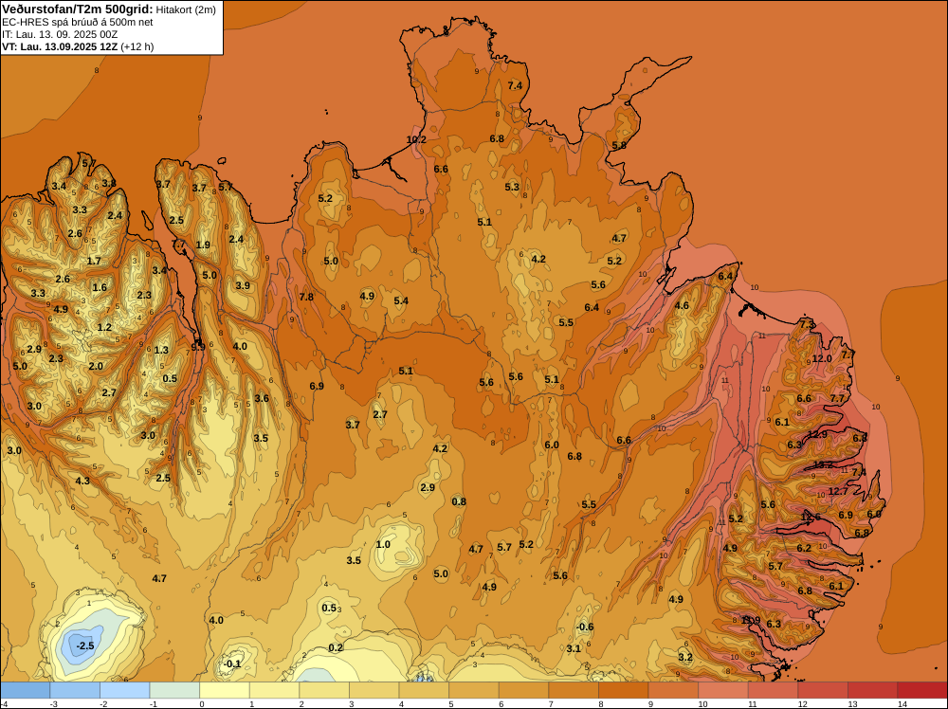Click the -2.5 value on the blue glacier

click(85, 645)
